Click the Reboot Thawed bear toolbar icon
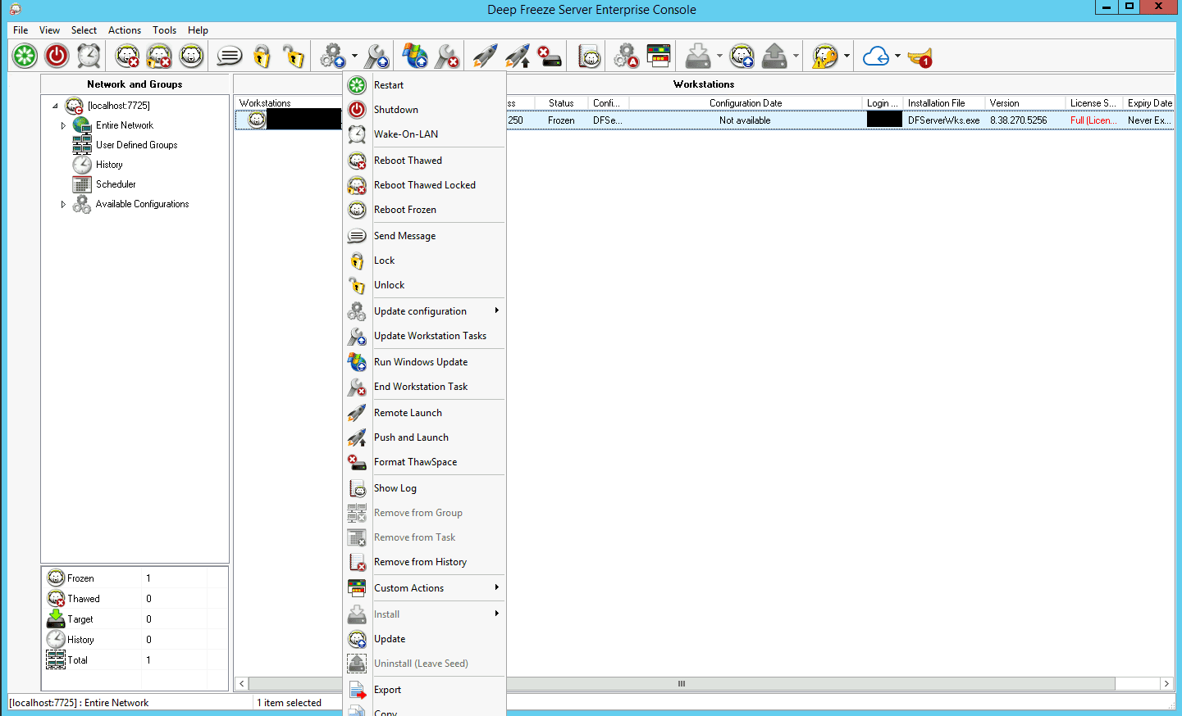 point(127,56)
